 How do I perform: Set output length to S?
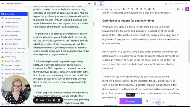[154, 103]
